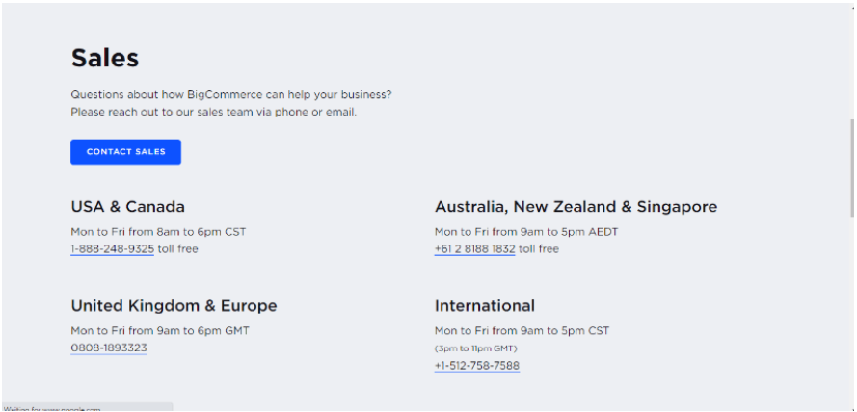Screen dimensions: 857x412
Task: Select text 'Mon to Fri from 9am to 5pm CST'
Action: click(522, 331)
